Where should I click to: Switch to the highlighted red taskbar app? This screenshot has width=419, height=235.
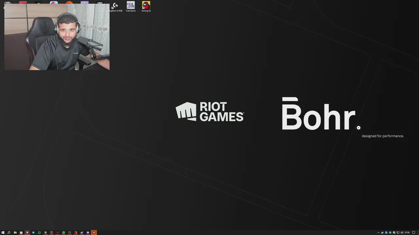click(94, 232)
